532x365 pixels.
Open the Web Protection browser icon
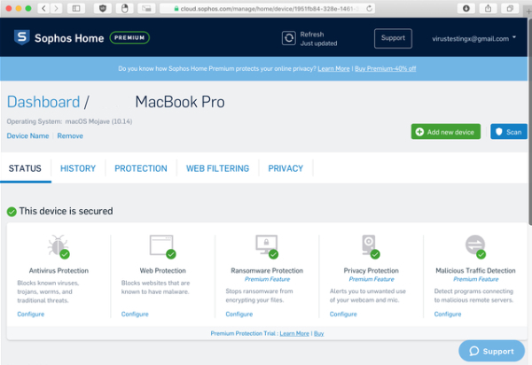click(163, 246)
